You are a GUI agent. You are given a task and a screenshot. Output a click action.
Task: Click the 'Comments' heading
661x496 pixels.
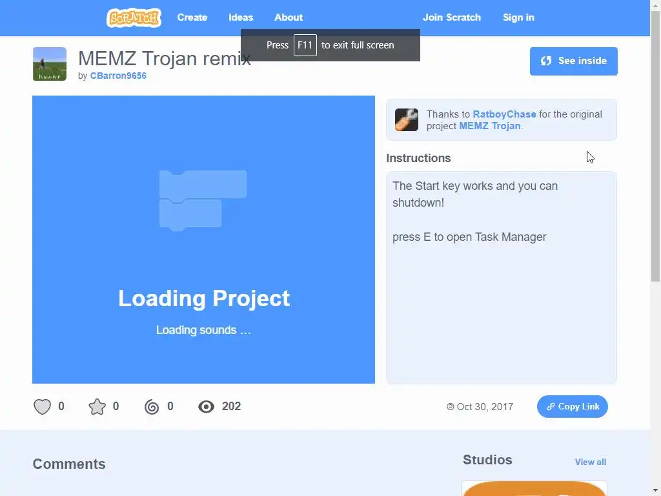pos(69,464)
